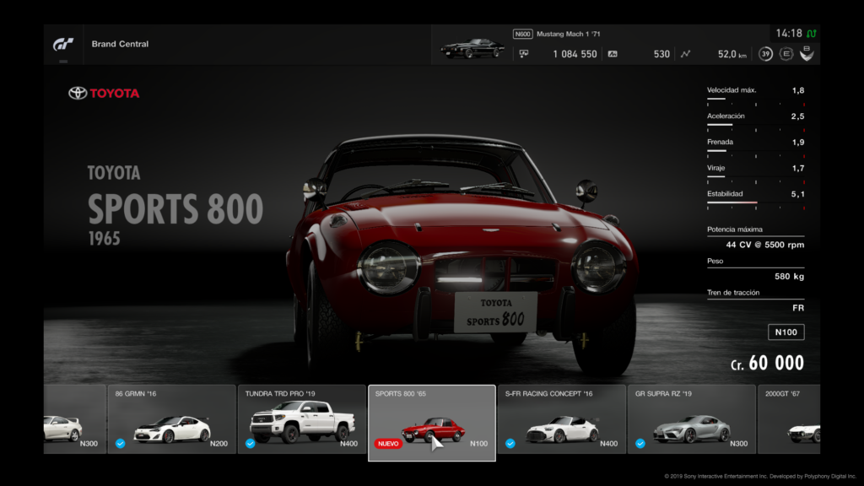This screenshot has height=486, width=864.
Task: Select the Tundra TRD Pro '19 card
Action: [x=301, y=419]
